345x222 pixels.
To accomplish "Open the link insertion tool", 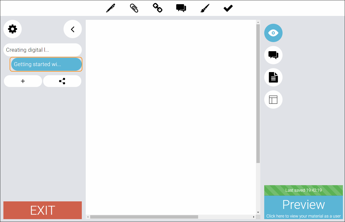I will click(157, 8).
